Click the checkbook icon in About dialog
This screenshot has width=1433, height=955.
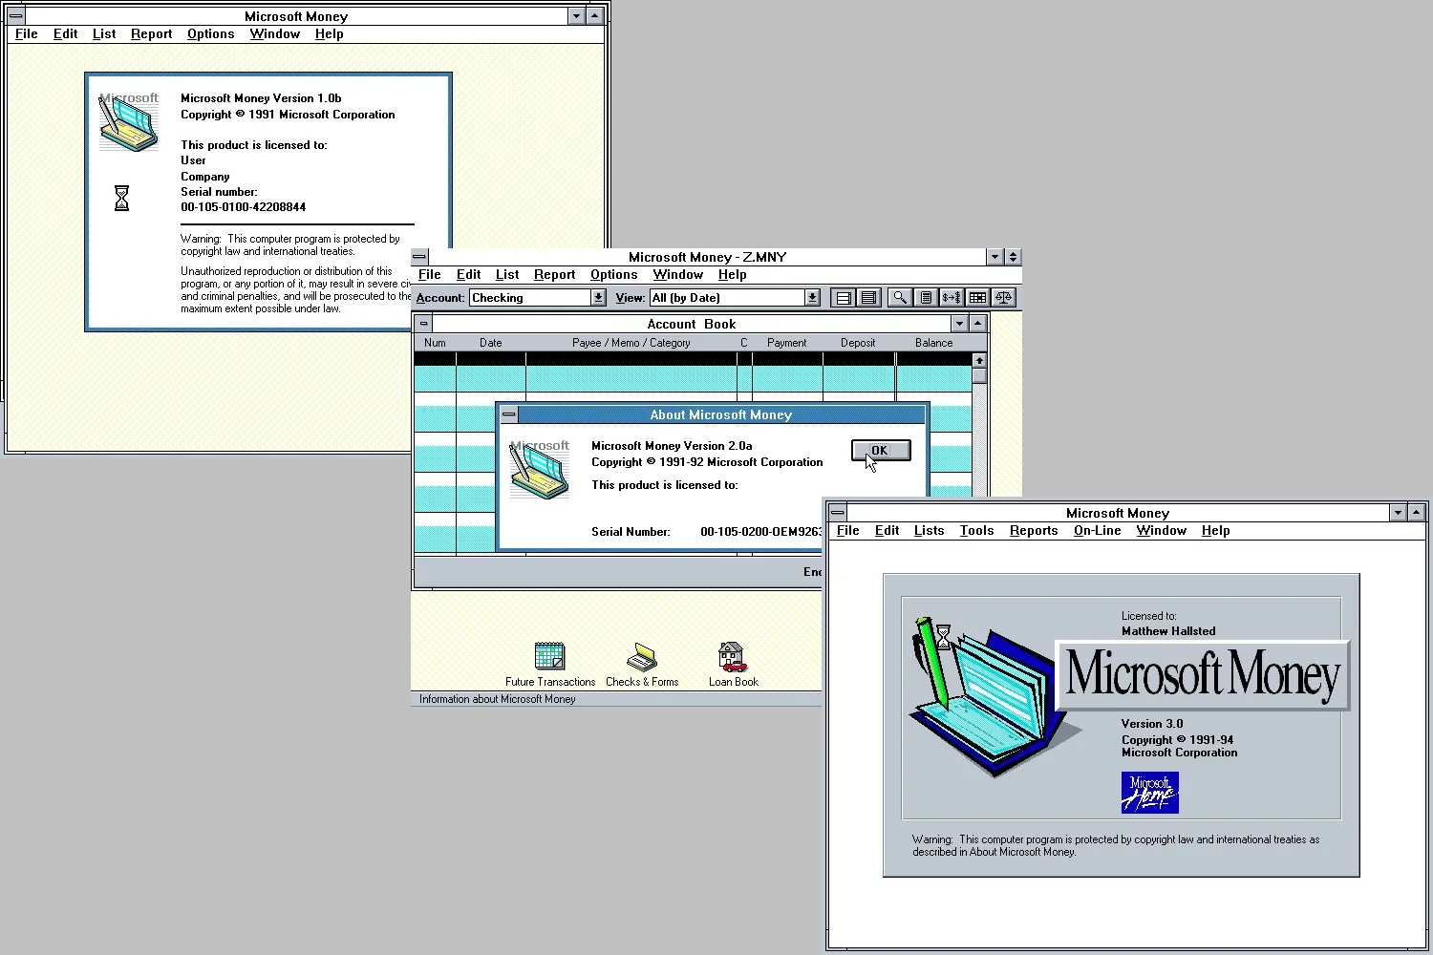point(540,470)
